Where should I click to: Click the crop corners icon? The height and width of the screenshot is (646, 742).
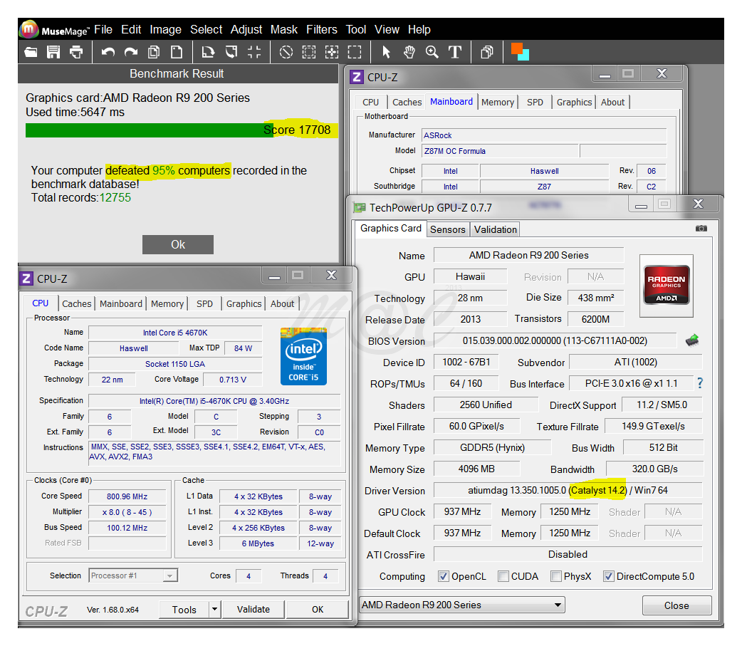254,52
